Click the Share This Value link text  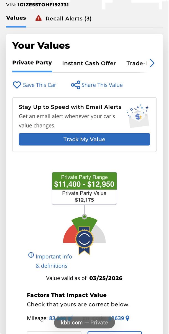coord(102,85)
